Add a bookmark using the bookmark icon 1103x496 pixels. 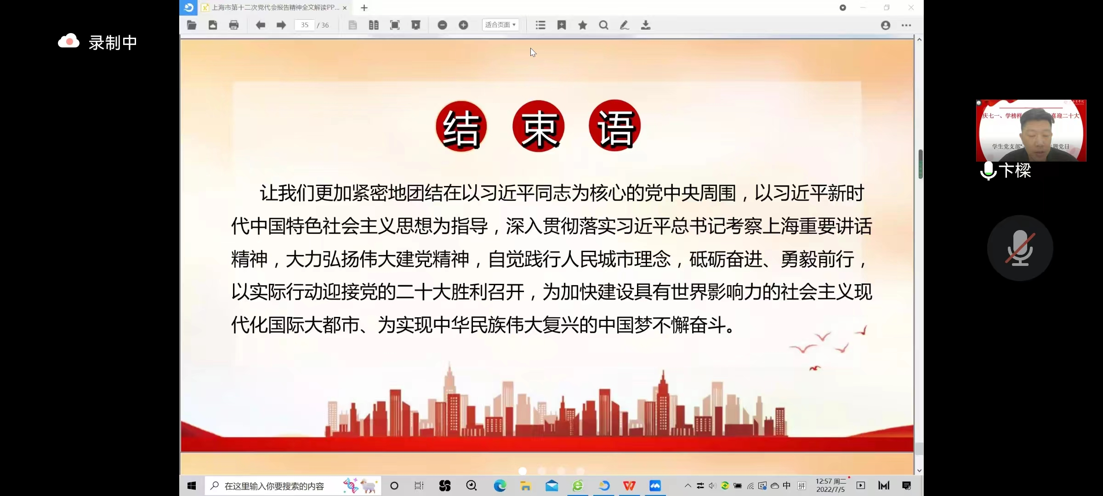pos(562,25)
